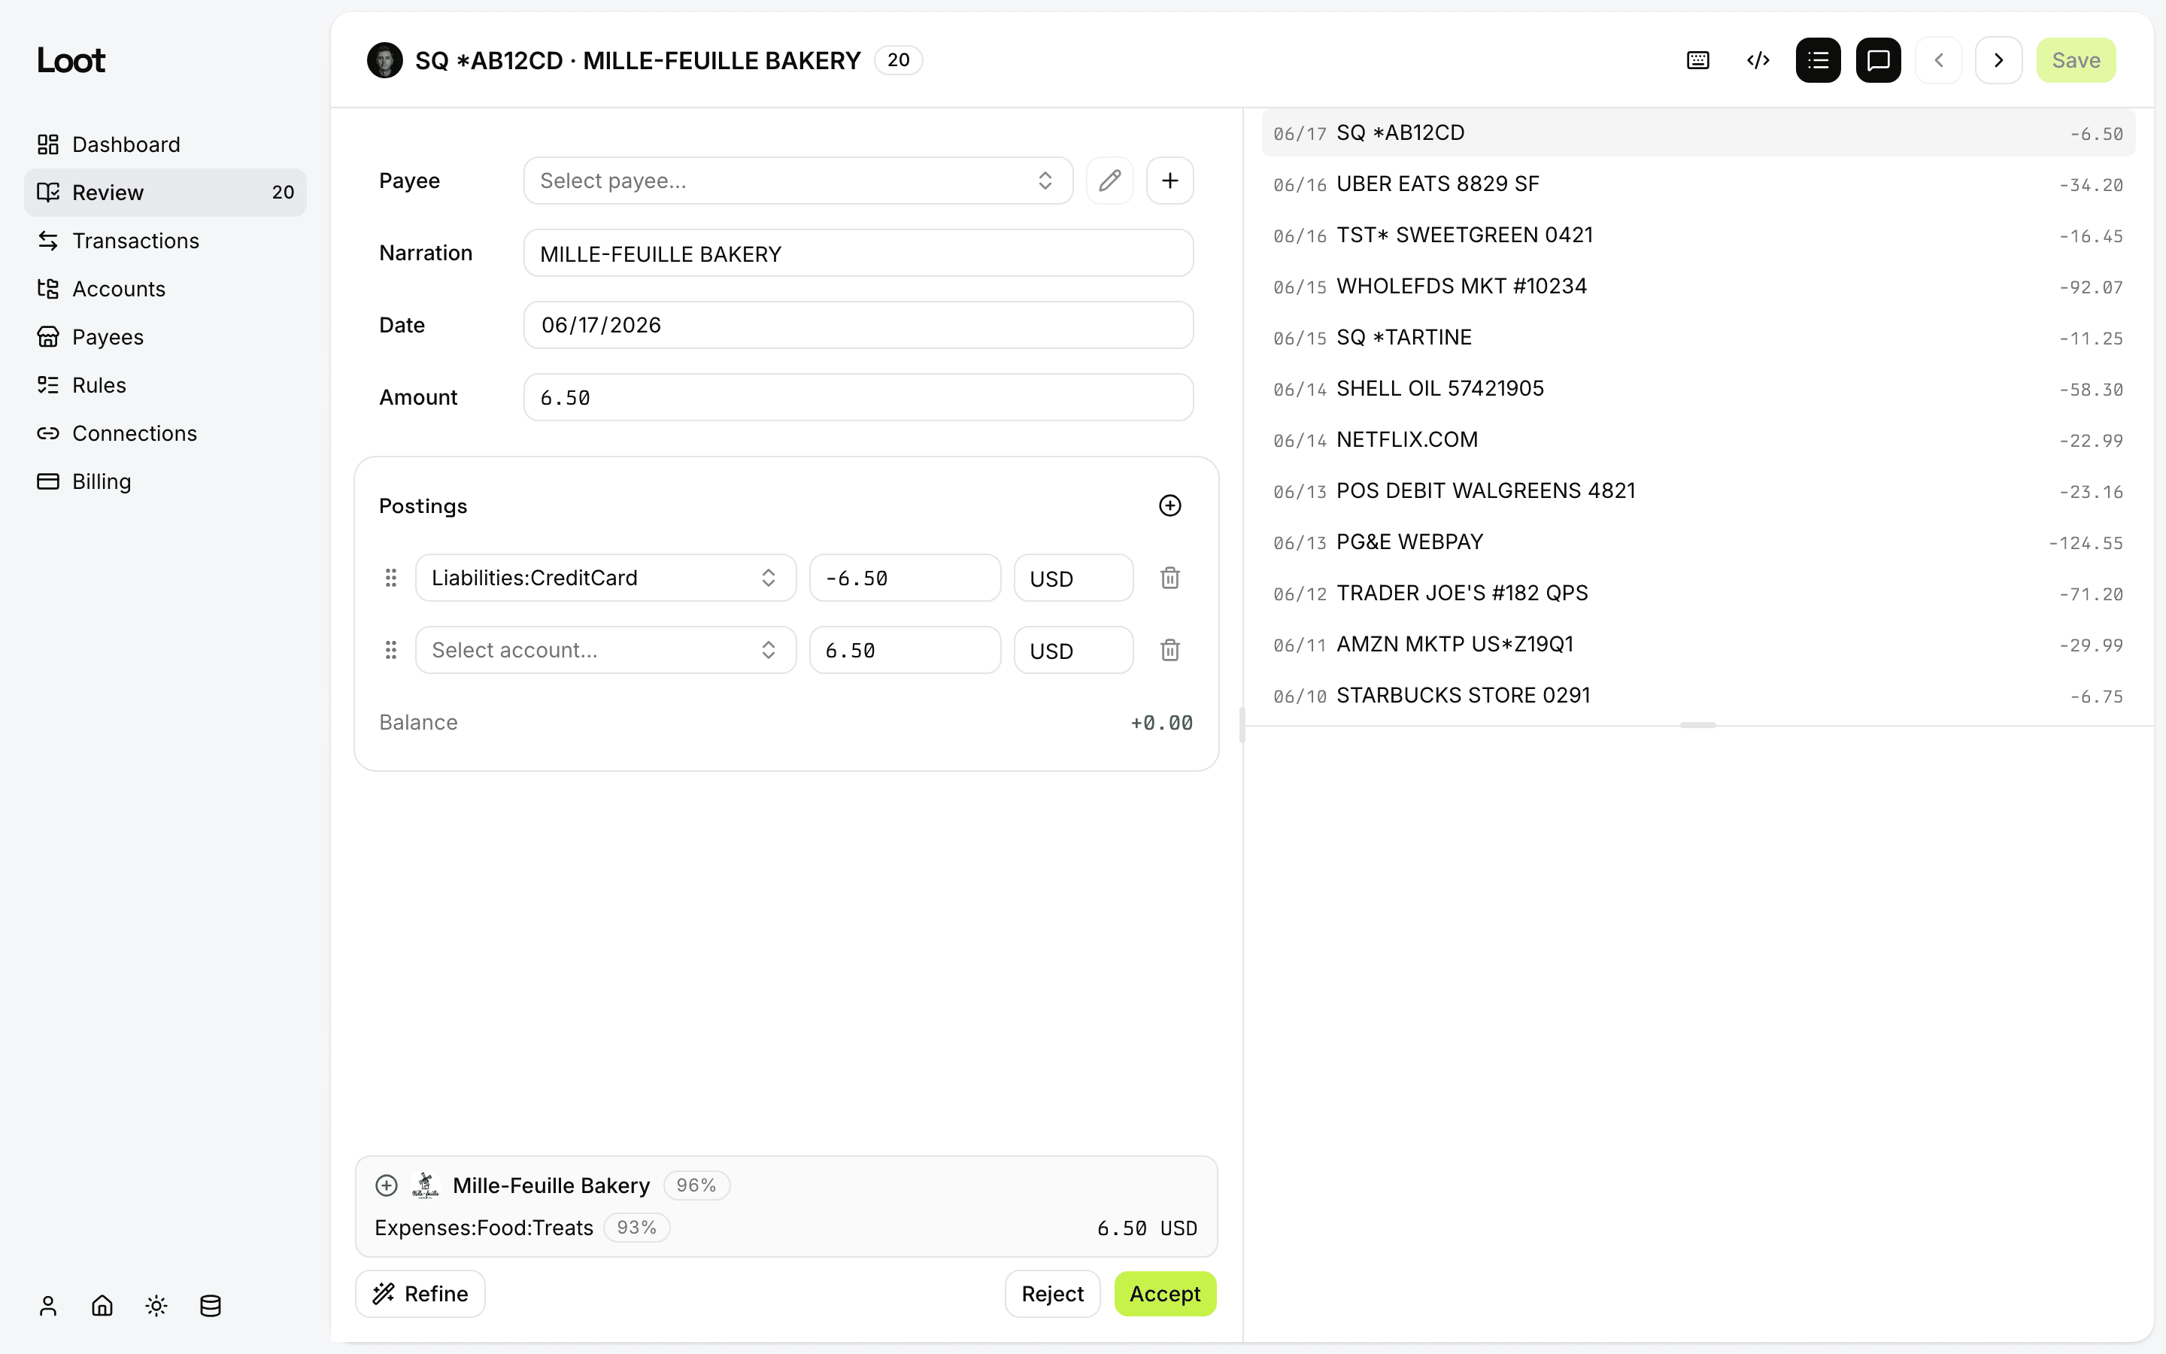Screen dimensions: 2166x1354
Task: Open the Select account dropdown
Action: coord(606,650)
